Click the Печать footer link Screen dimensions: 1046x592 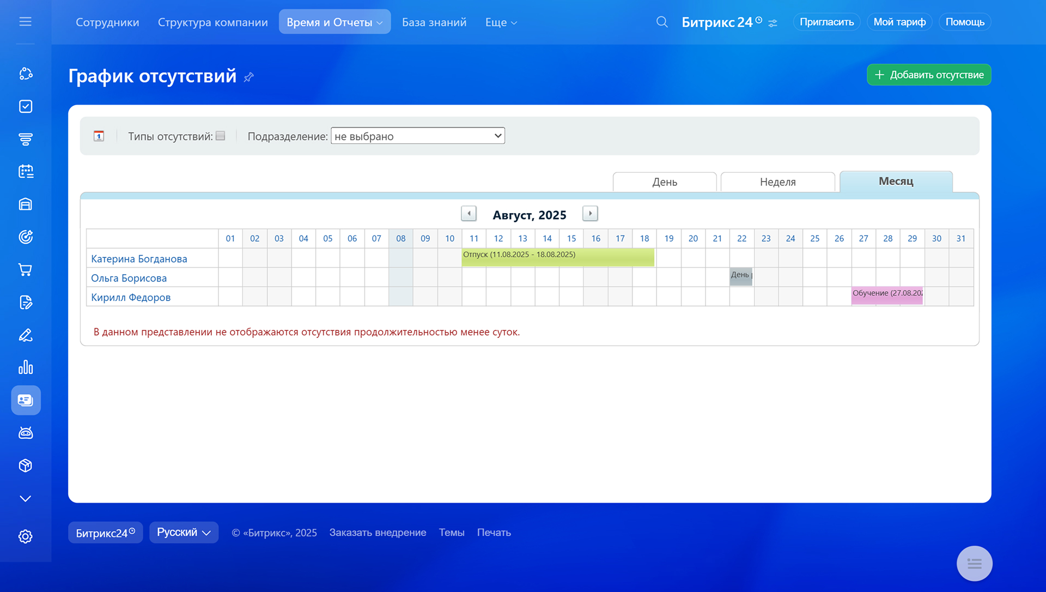click(494, 533)
